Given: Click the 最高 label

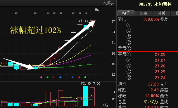Looking at the screenshot, I should pyautogui.click(x=164, y=90).
